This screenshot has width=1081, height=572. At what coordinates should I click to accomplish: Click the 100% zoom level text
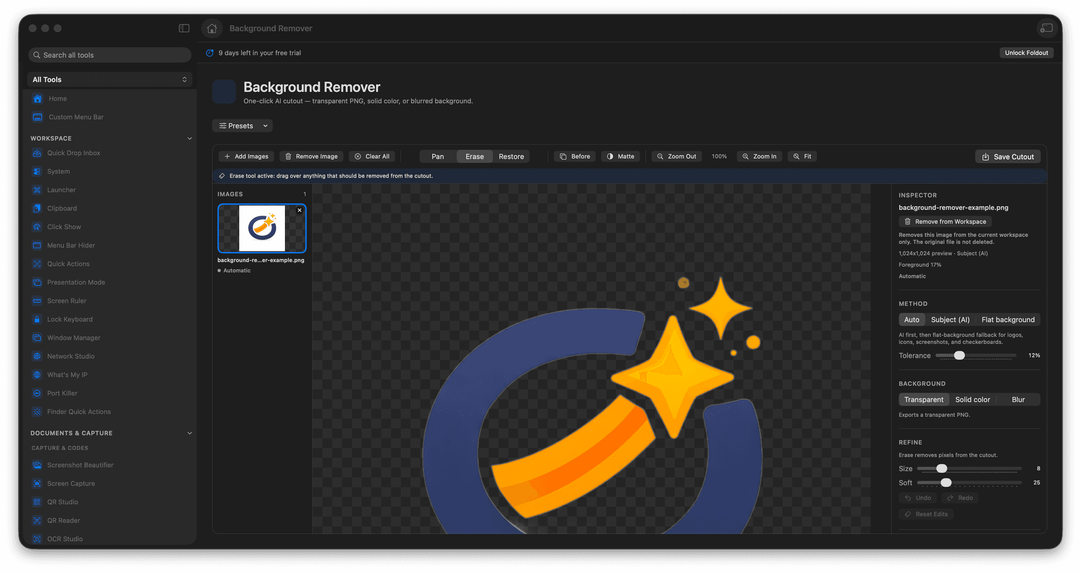pyautogui.click(x=719, y=157)
